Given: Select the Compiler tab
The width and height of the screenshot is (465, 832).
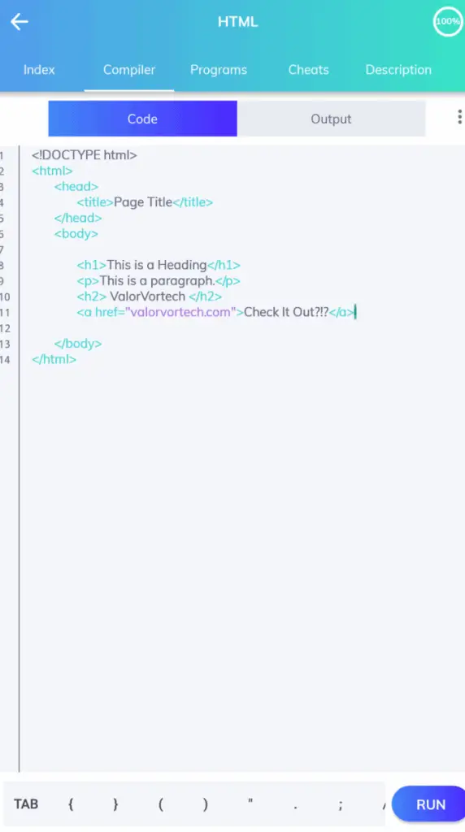Looking at the screenshot, I should 129,70.
